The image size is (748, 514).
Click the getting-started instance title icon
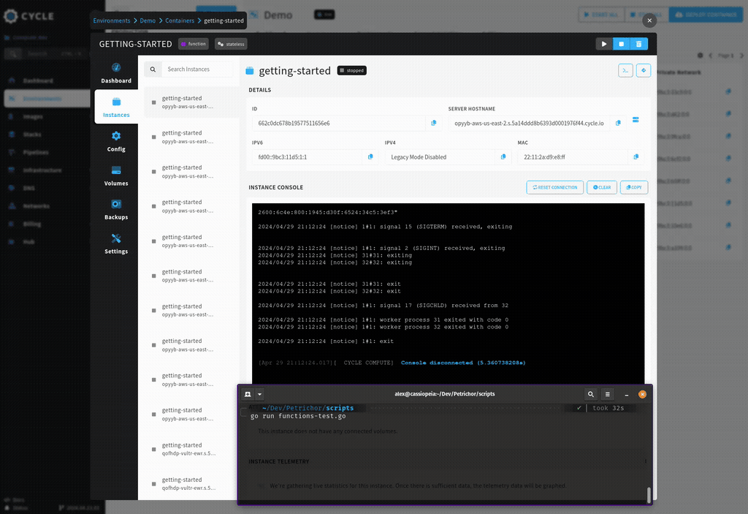(x=250, y=71)
